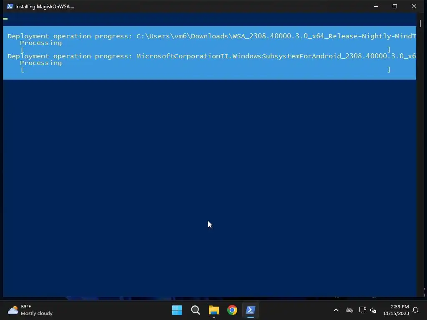Click the Installing MagiskOnWSA title text

click(x=45, y=7)
